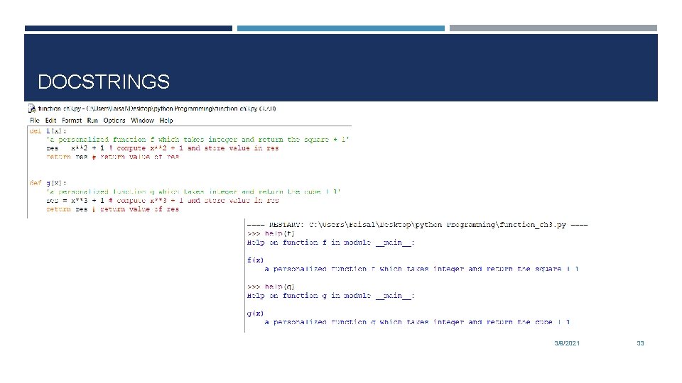Open the Run menu
Screen dimensions: 682x383
92,121
